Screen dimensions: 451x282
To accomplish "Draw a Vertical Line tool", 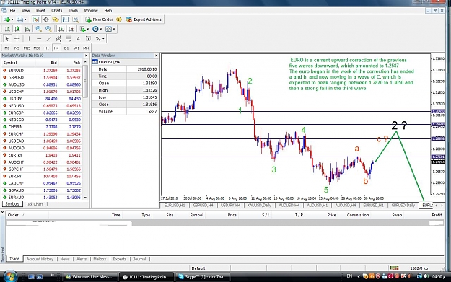I will 29,38.
